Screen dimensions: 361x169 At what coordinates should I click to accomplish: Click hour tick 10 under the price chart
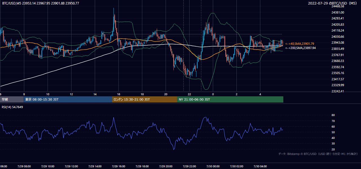[x=47, y=94]
